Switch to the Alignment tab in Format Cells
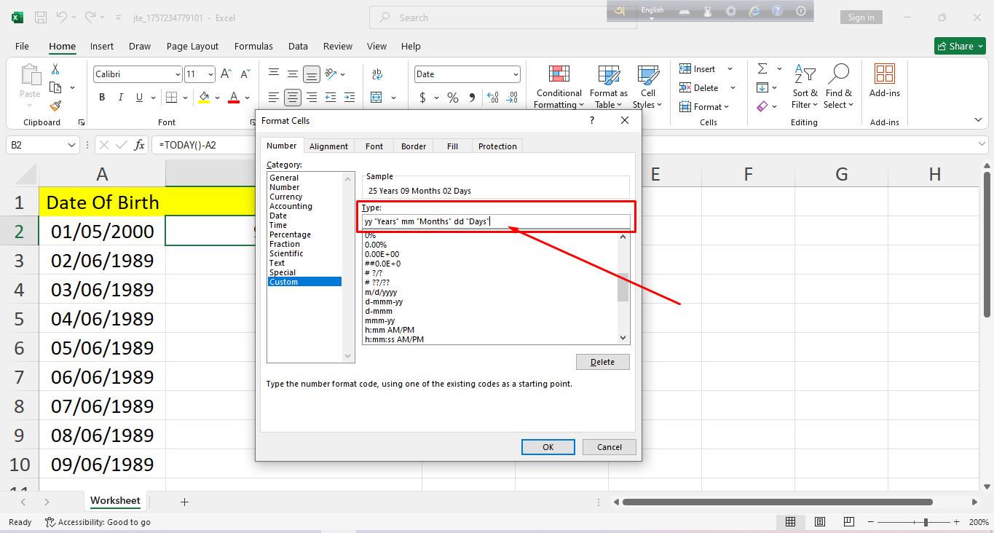This screenshot has height=533, width=994. [x=328, y=146]
